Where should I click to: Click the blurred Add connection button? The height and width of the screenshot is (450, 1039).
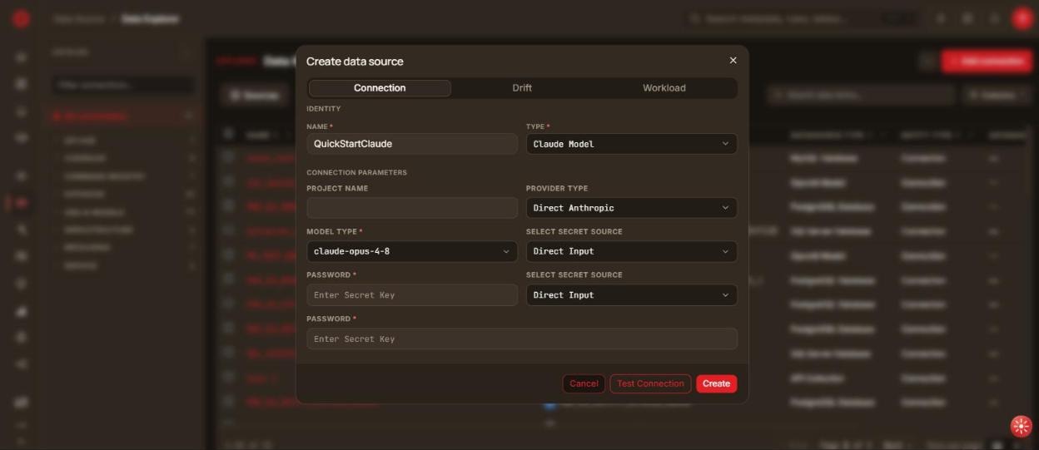click(x=987, y=61)
